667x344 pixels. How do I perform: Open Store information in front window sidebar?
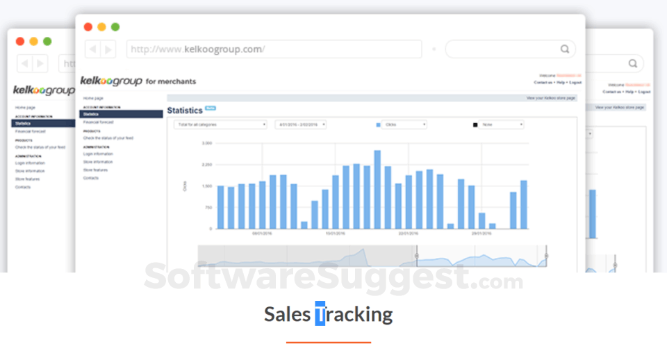(98, 162)
